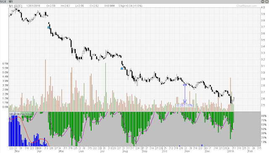Click the -0.28 (-10%) measurement label
Viewport: 269px width, 153px height.
[x=185, y=105]
